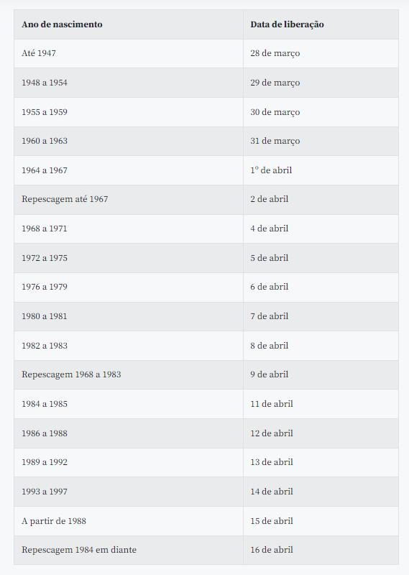Select the '1972 a 1975' cell

tap(129, 258)
